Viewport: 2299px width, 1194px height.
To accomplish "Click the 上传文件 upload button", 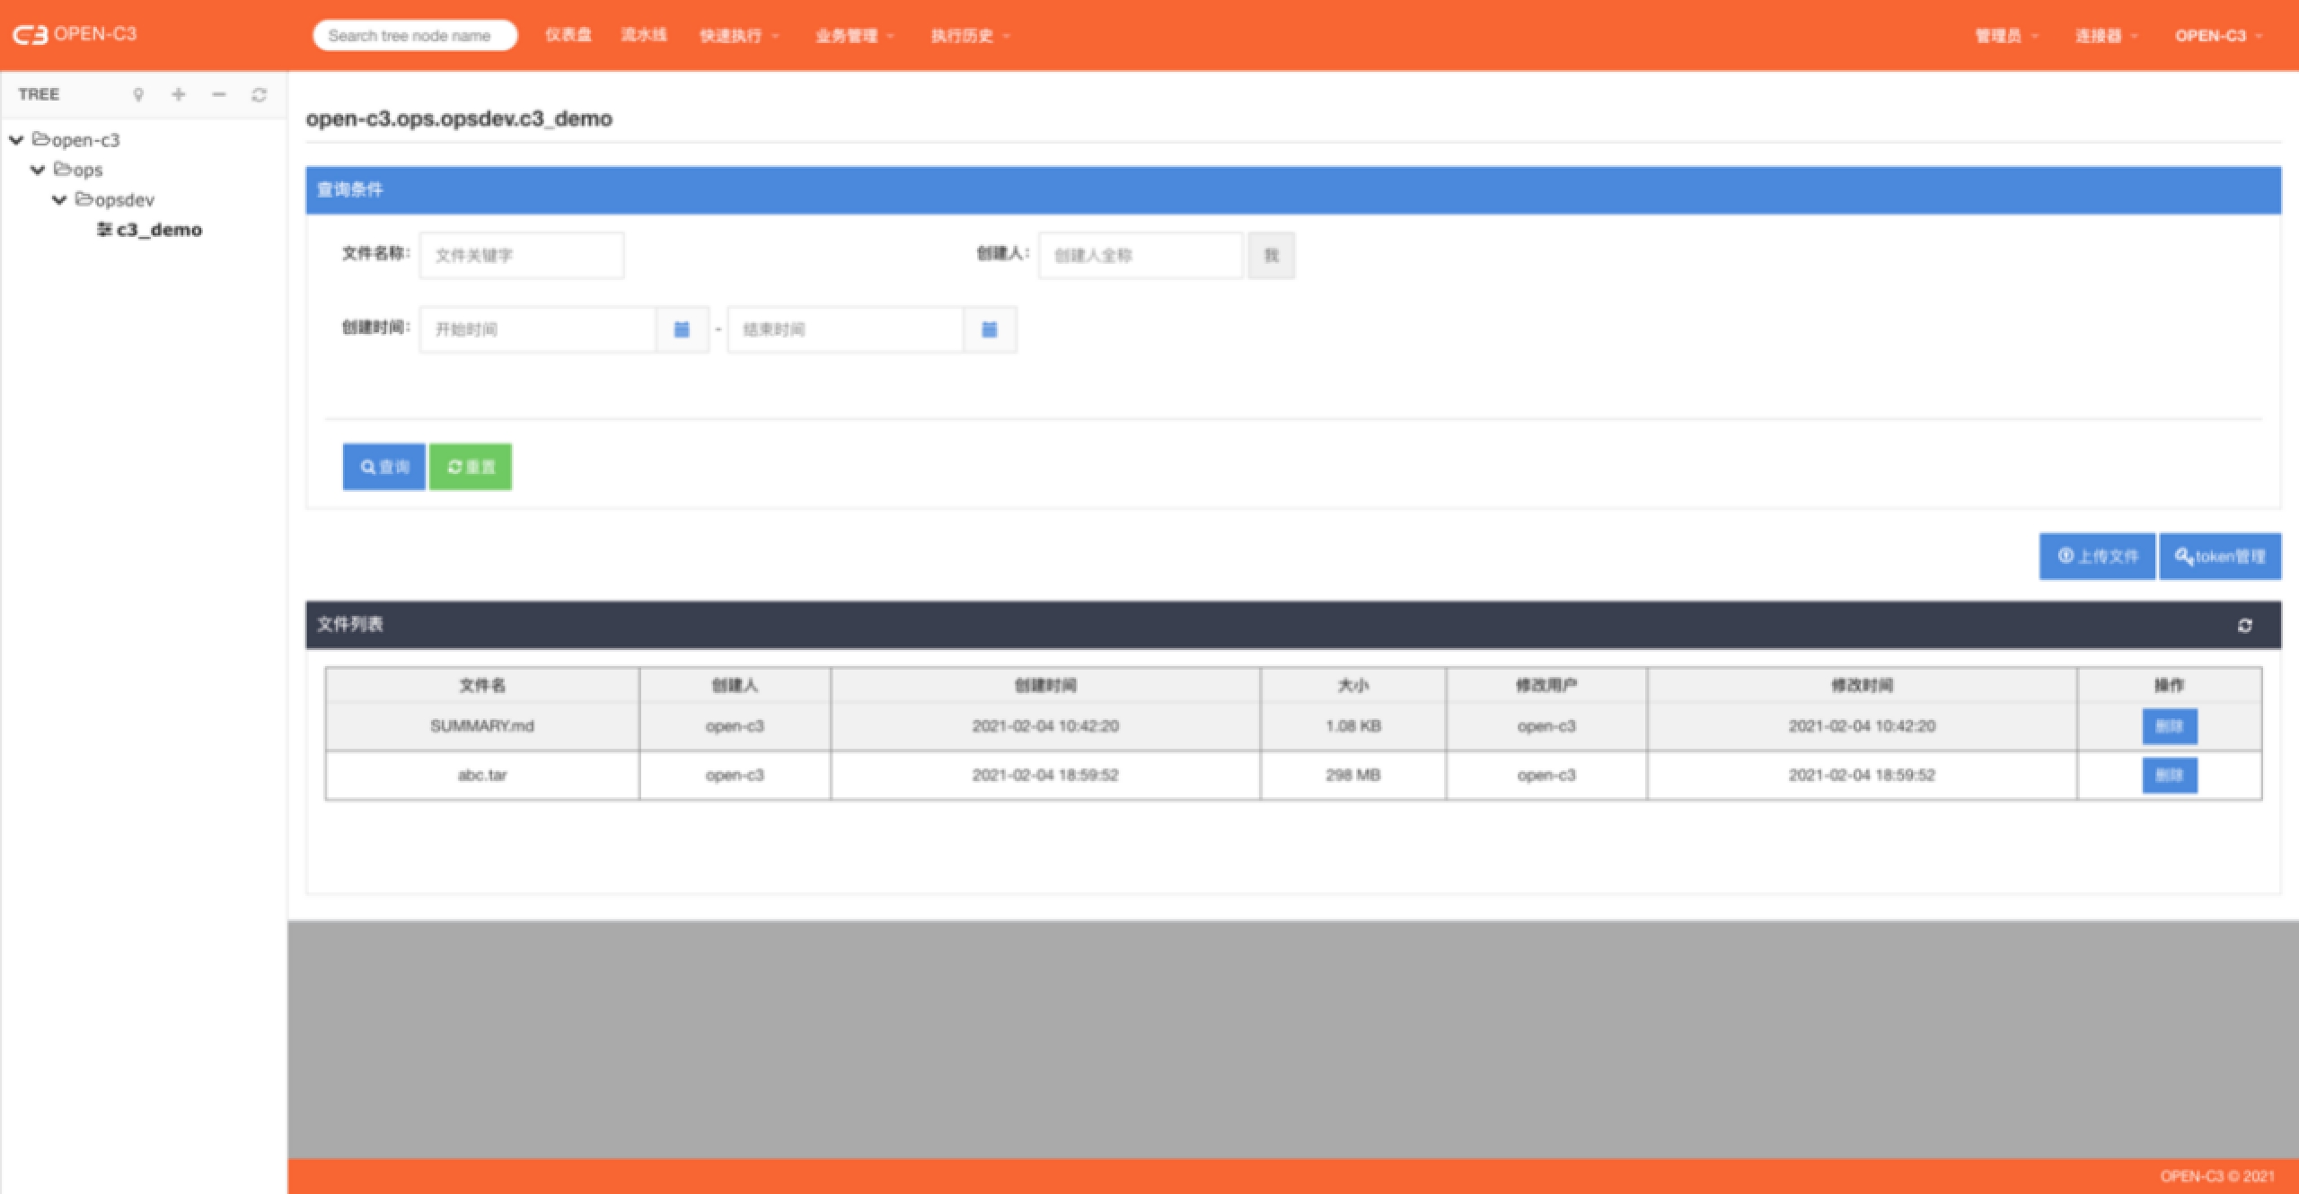I will pyautogui.click(x=2097, y=557).
